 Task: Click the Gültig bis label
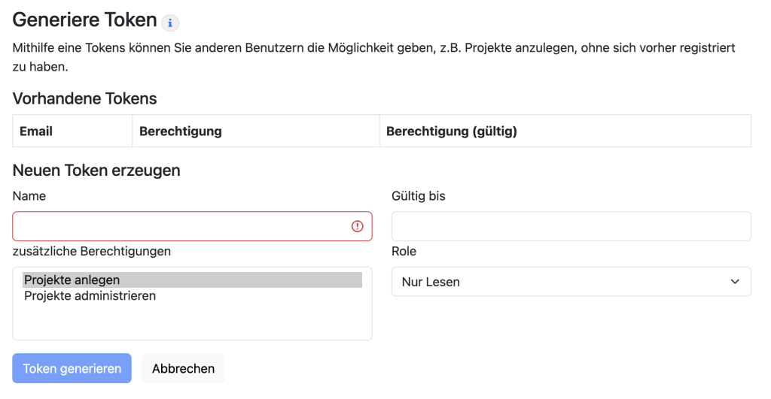419,196
